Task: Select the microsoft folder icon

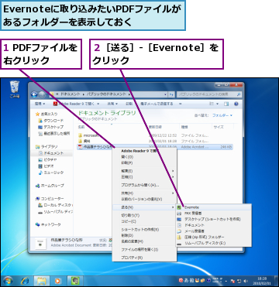Action: (81, 135)
